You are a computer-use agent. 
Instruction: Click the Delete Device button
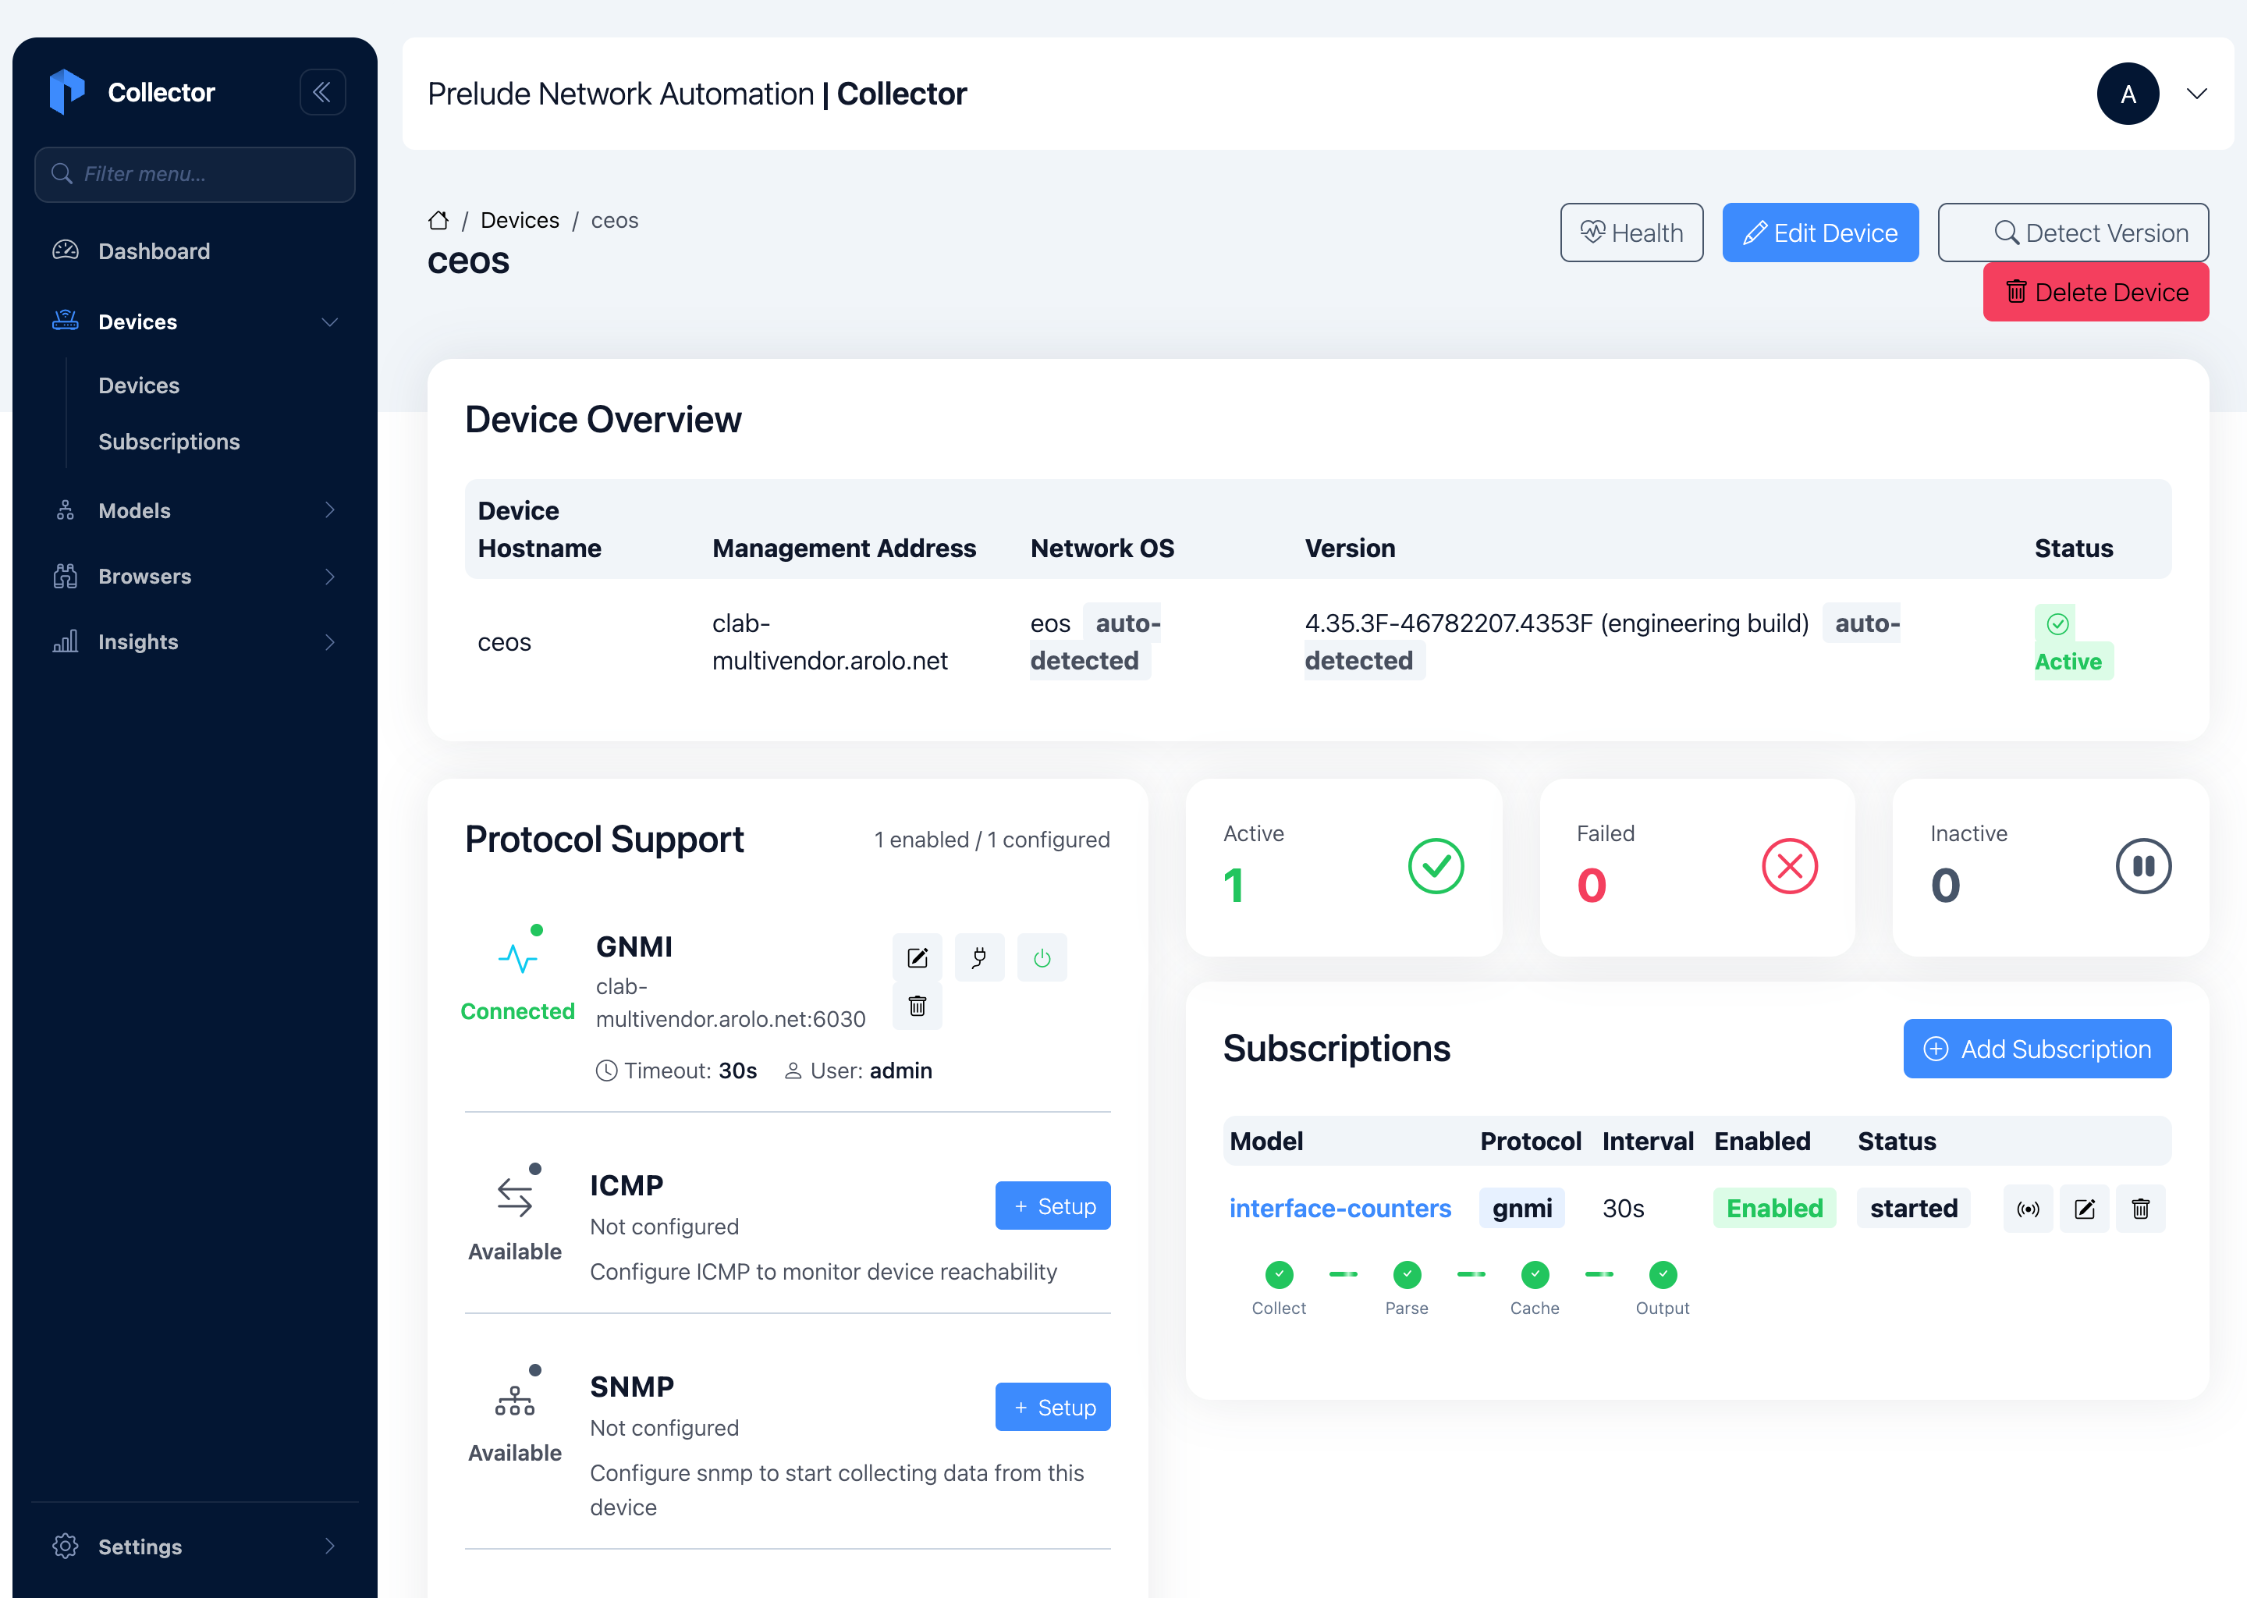[x=2096, y=293]
